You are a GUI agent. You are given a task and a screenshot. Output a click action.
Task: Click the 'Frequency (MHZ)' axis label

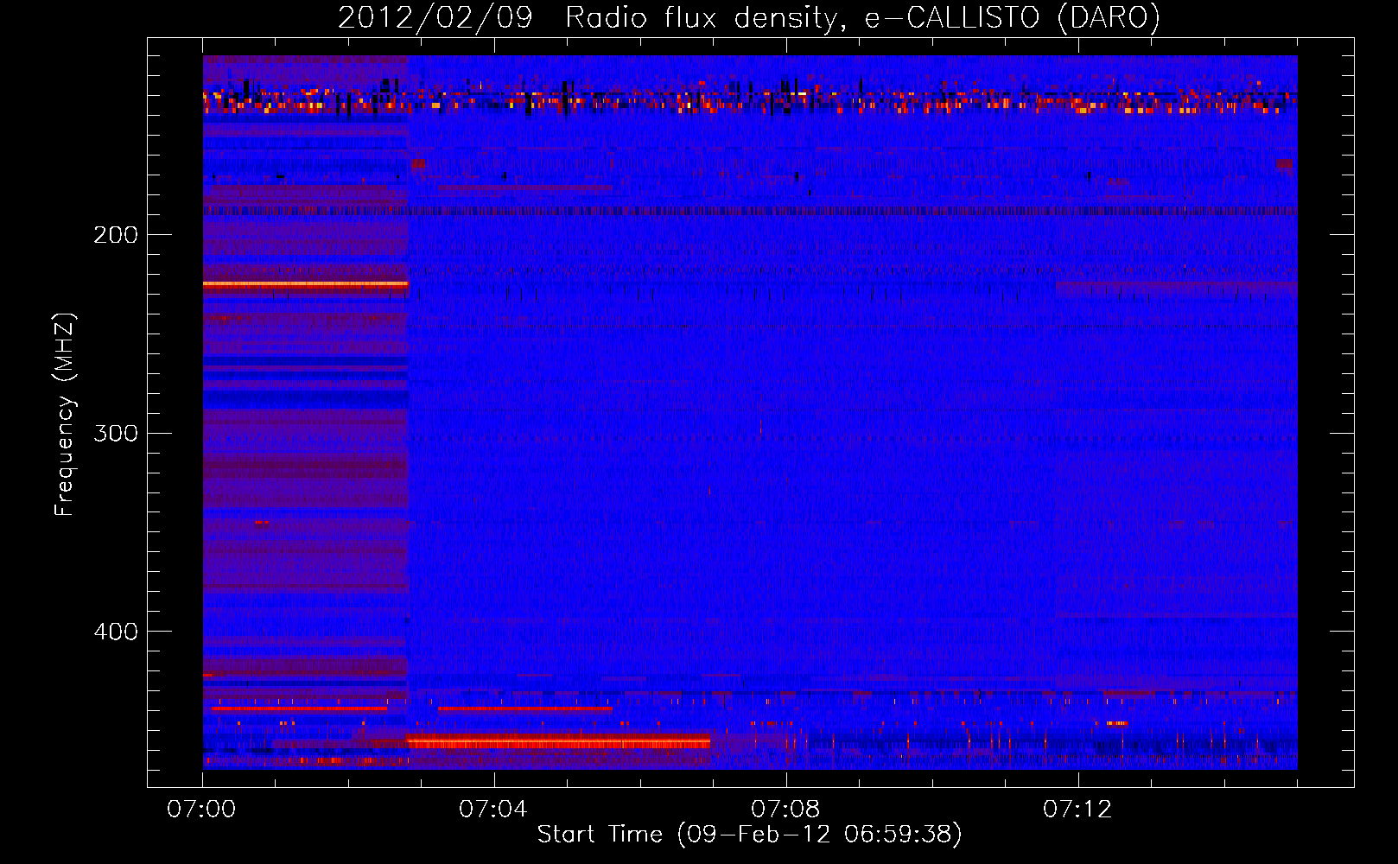pyautogui.click(x=65, y=415)
